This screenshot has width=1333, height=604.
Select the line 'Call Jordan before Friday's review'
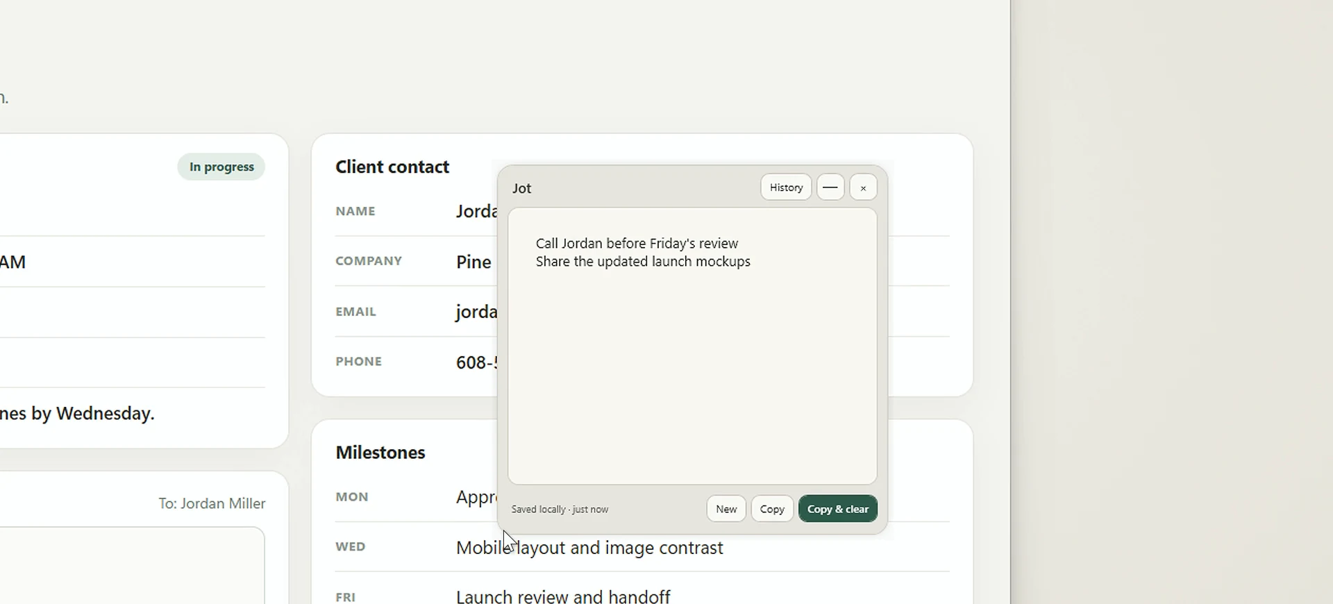click(637, 244)
